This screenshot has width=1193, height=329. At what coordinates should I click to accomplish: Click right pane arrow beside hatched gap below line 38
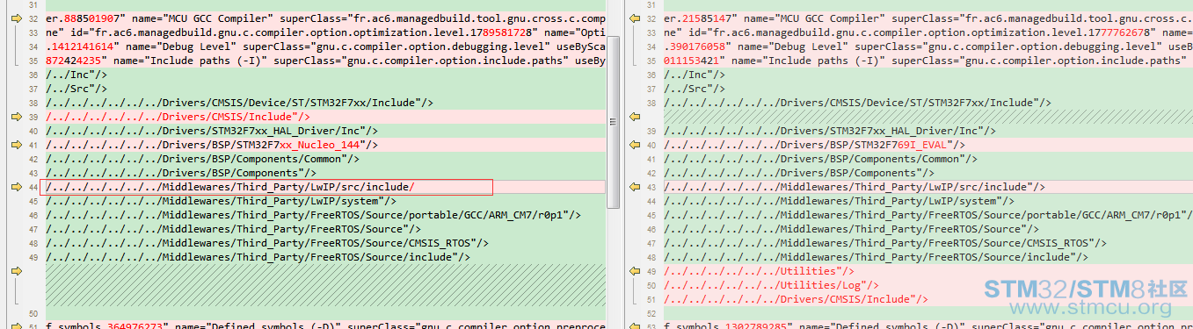point(635,117)
